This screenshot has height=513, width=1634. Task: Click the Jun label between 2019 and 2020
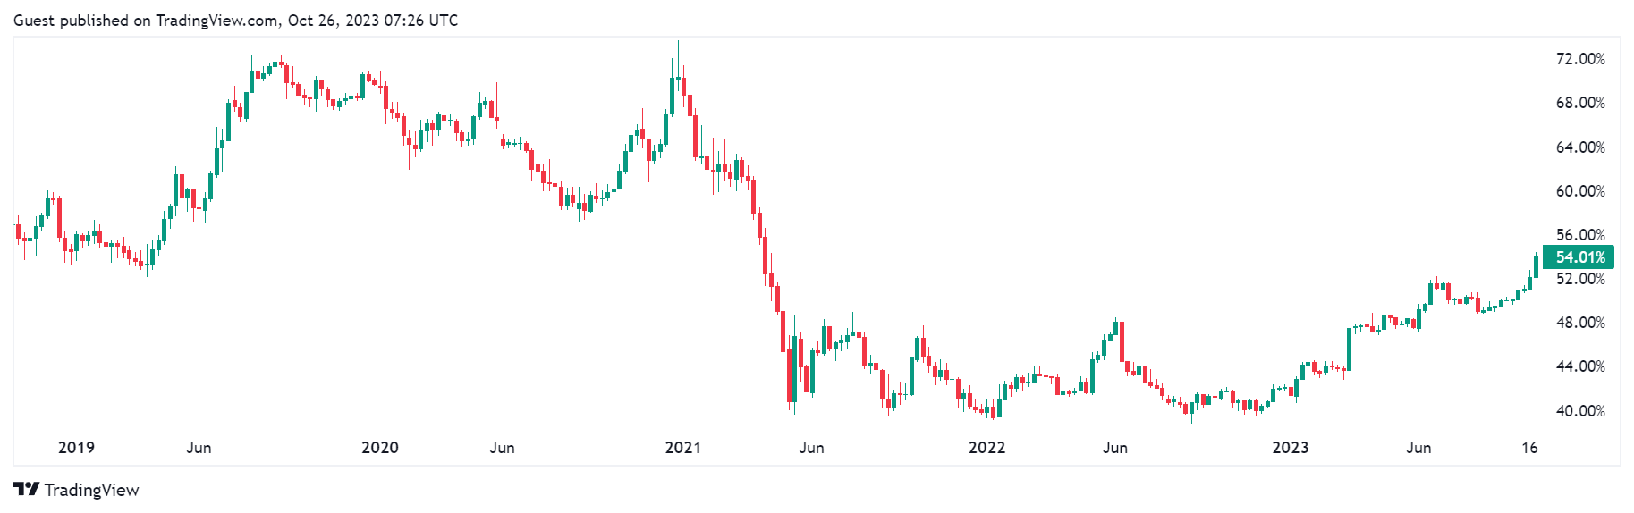199,448
